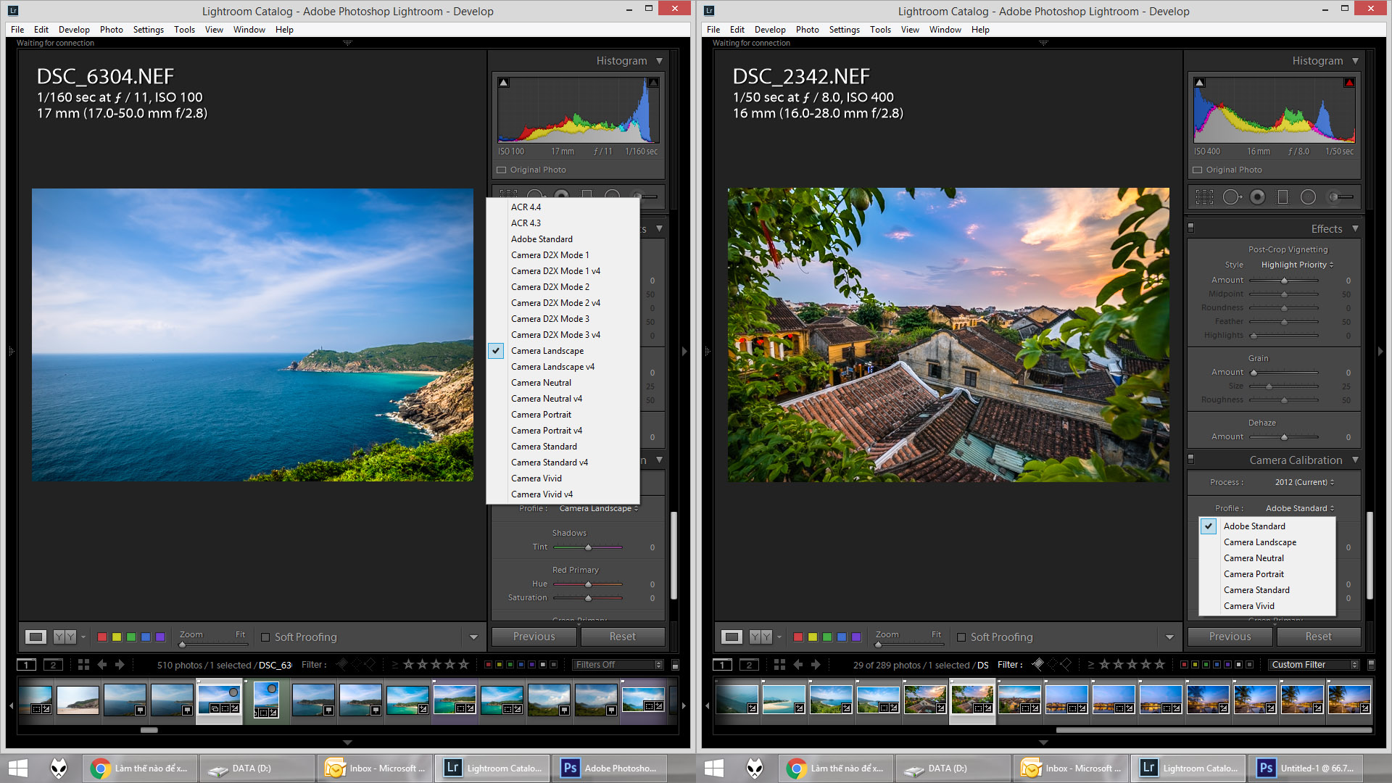Select Red Eye Correction tool in right window
Image resolution: width=1392 pixels, height=783 pixels.
point(1258,196)
